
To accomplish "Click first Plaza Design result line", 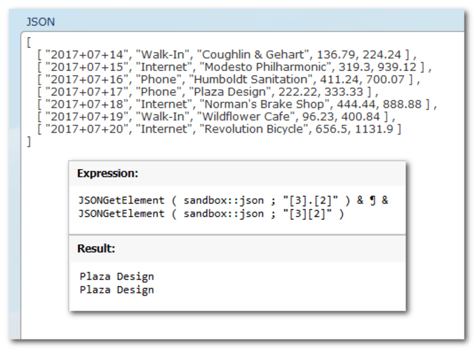I will [116, 277].
